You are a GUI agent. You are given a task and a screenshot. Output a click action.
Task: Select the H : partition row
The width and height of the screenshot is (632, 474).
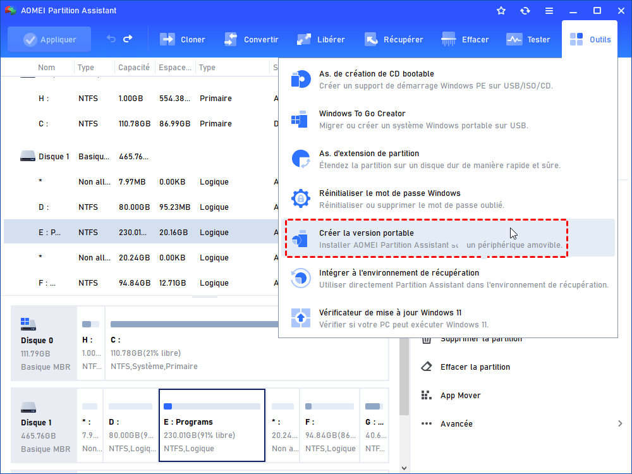(141, 99)
